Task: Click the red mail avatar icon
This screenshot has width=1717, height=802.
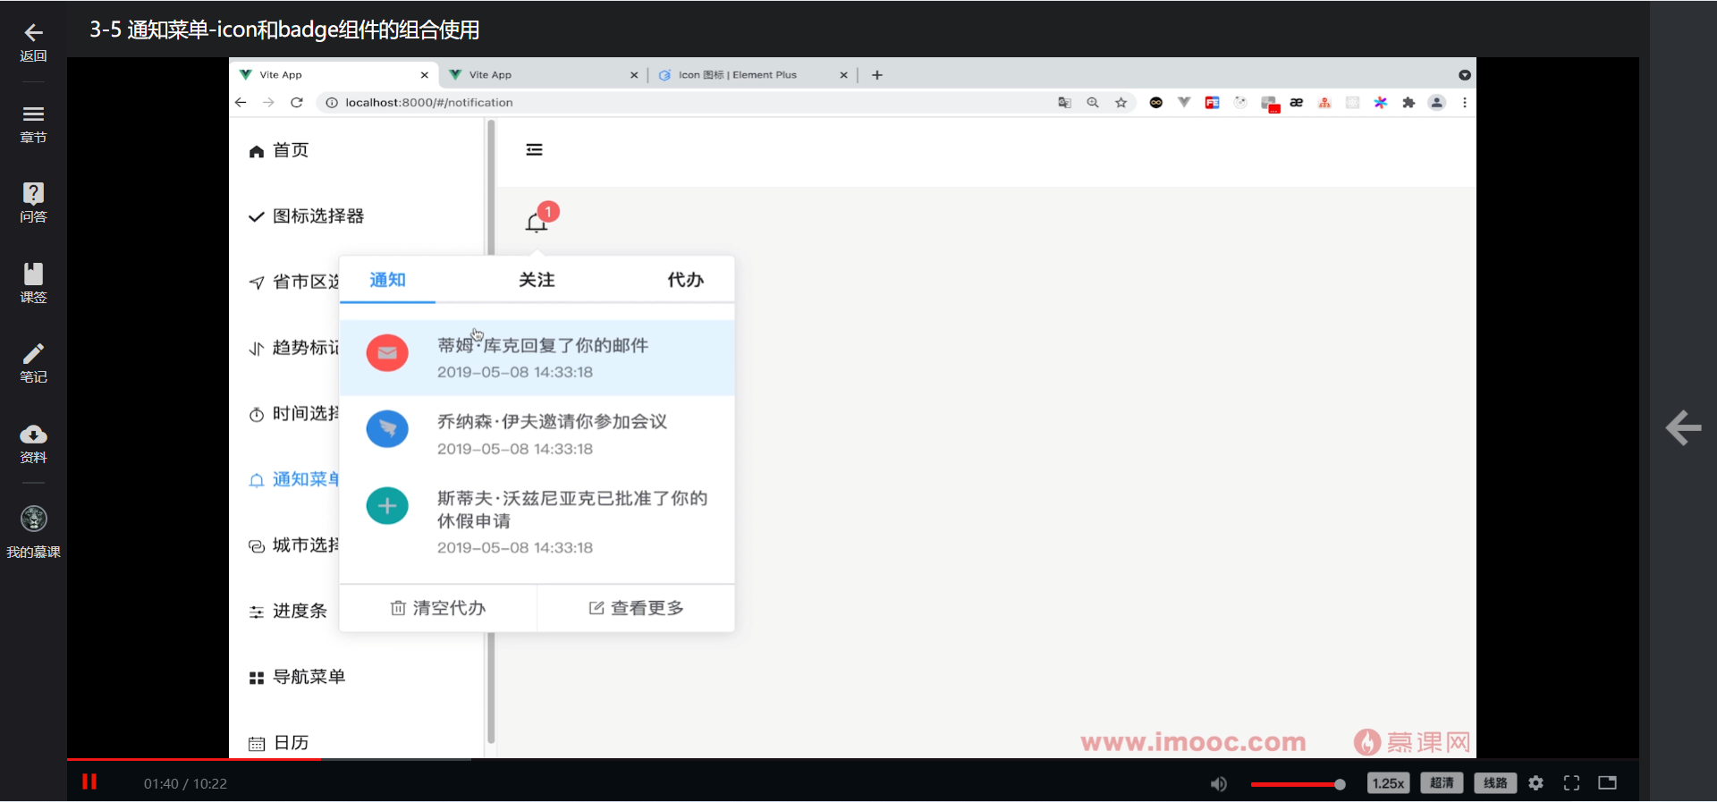Action: pyautogui.click(x=387, y=353)
